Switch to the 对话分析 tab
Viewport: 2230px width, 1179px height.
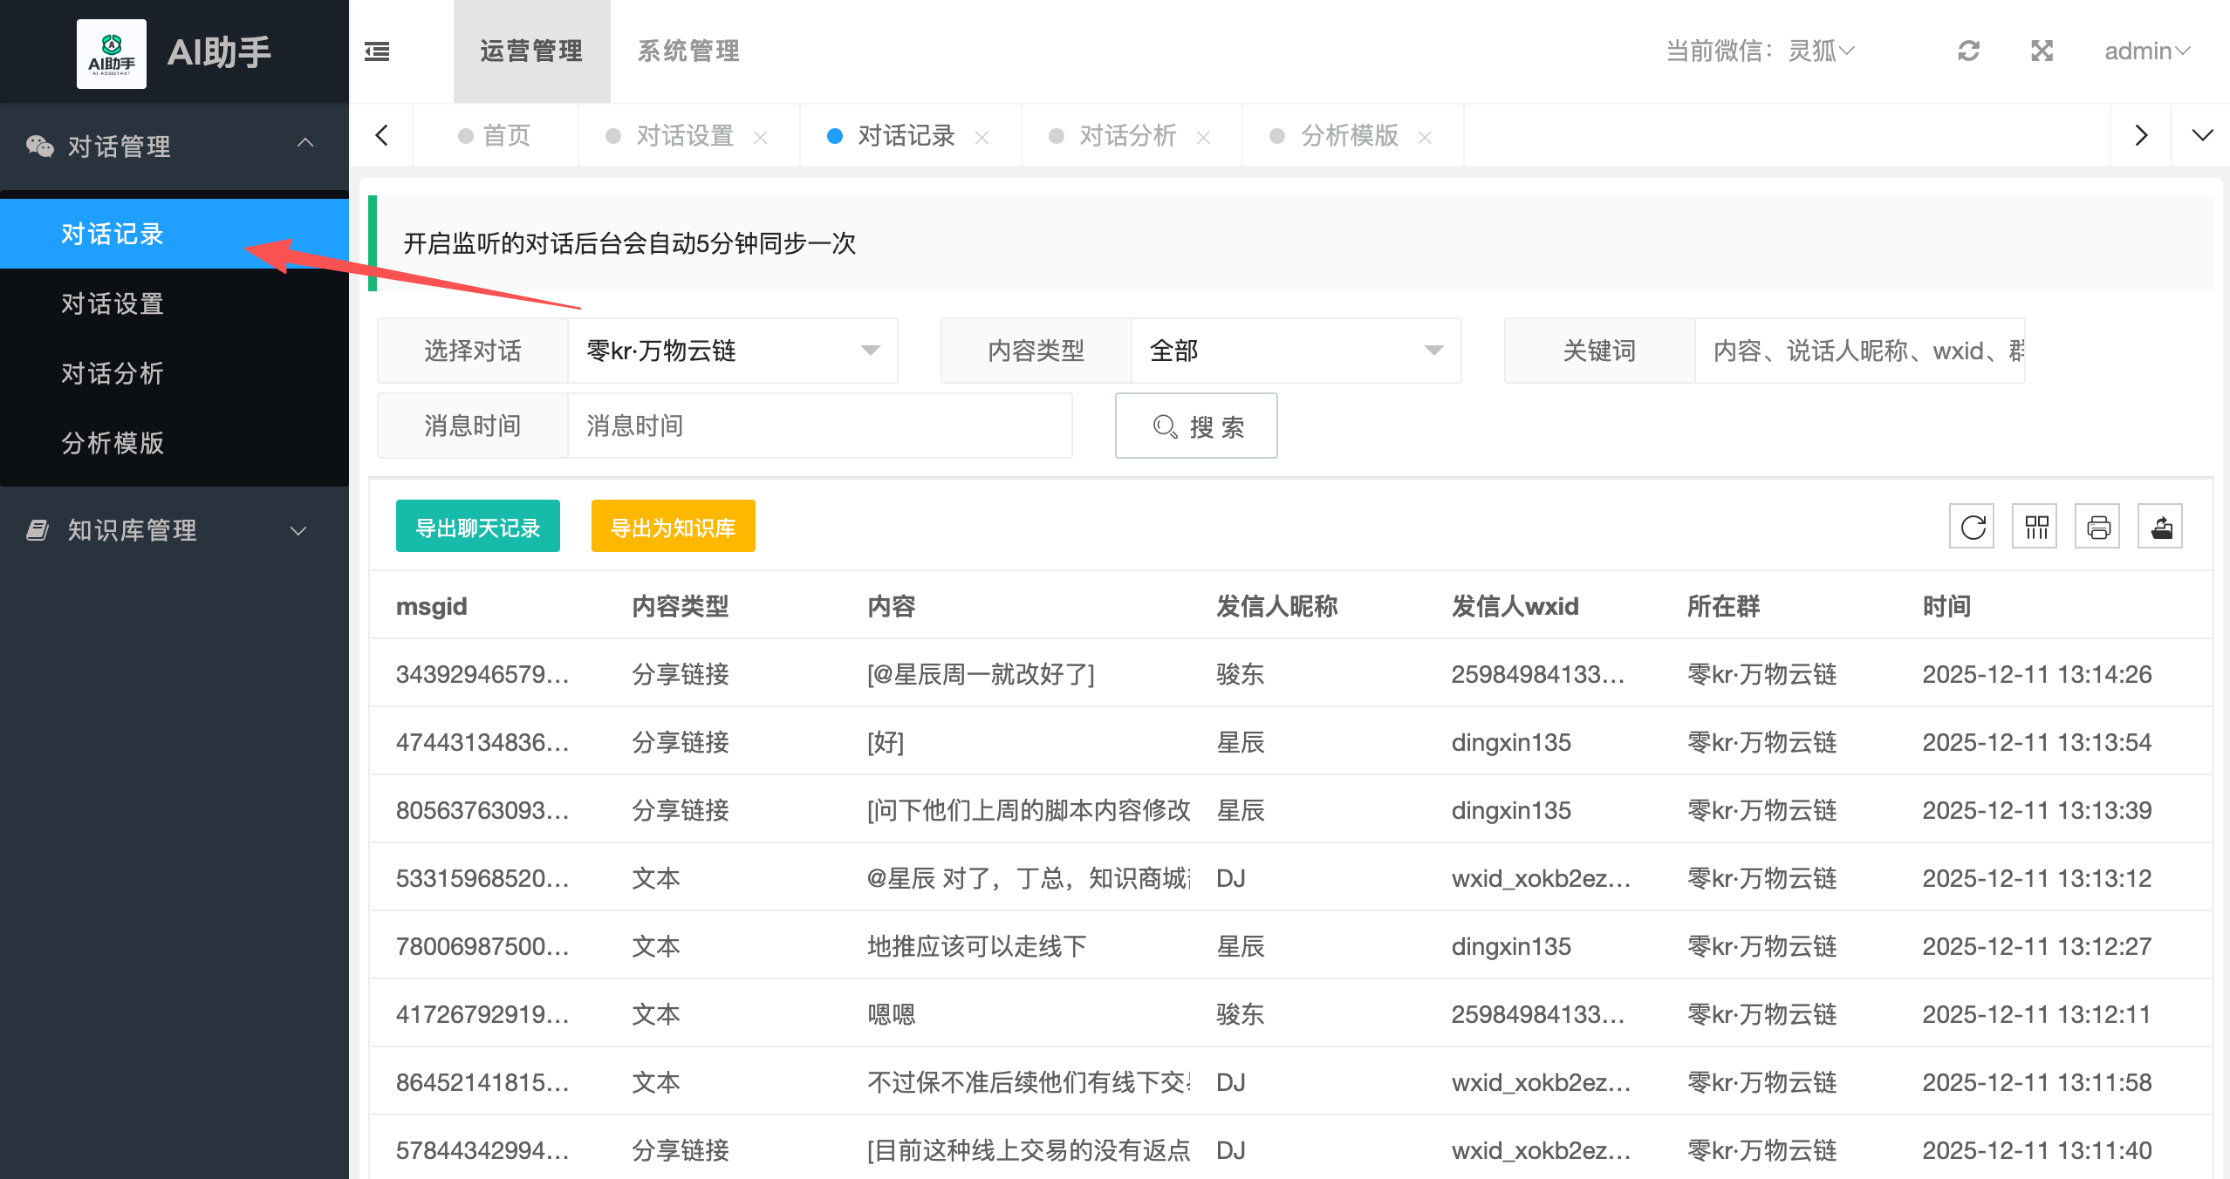1127,136
